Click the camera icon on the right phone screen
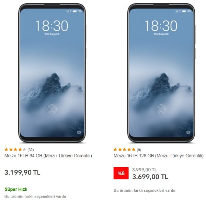Viewport: 206px width, 202px height. click(x=188, y=132)
